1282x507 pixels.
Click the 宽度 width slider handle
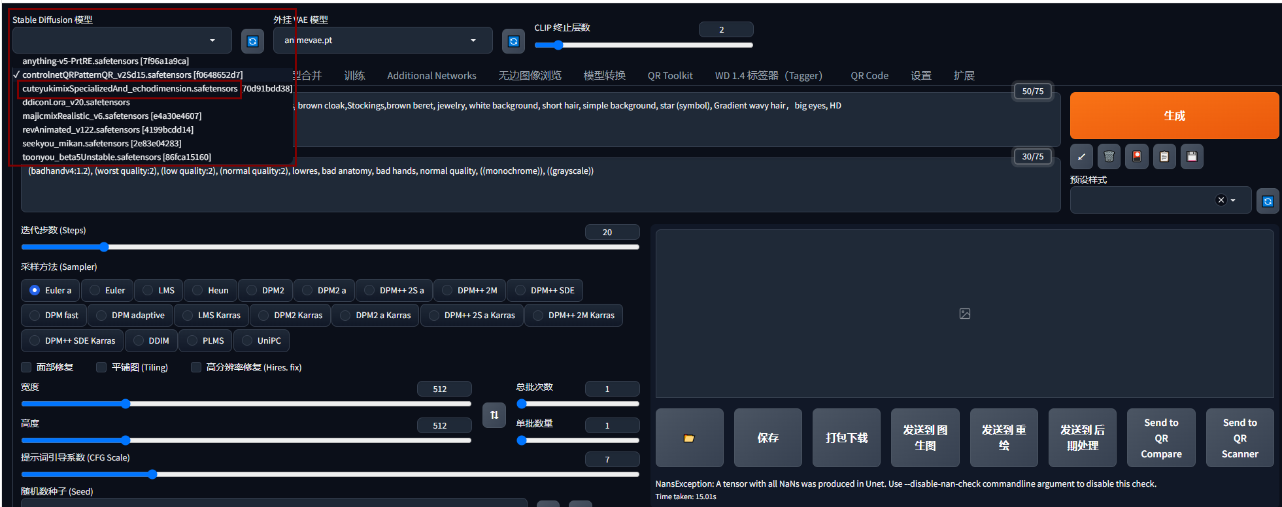[126, 404]
